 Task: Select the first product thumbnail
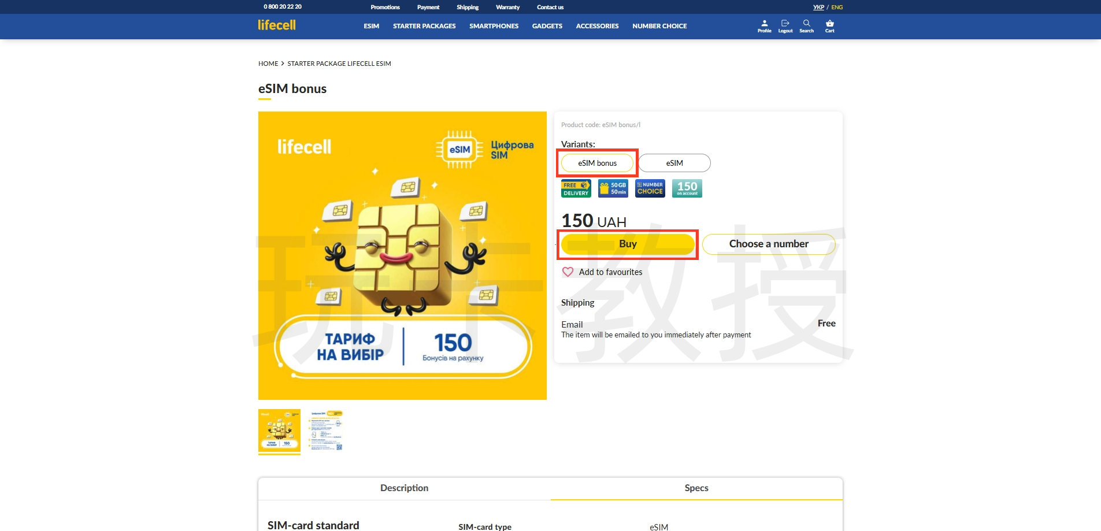click(x=279, y=430)
